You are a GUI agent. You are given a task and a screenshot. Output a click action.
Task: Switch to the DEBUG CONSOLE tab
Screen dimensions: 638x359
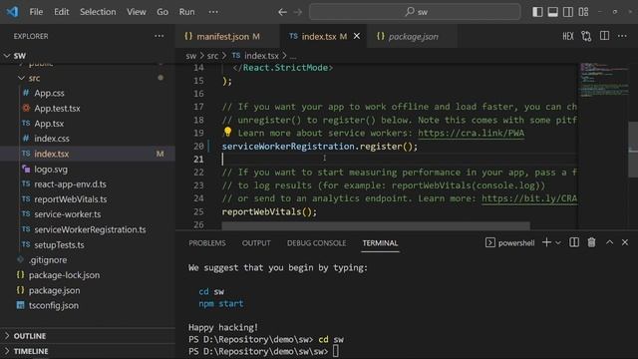317,243
